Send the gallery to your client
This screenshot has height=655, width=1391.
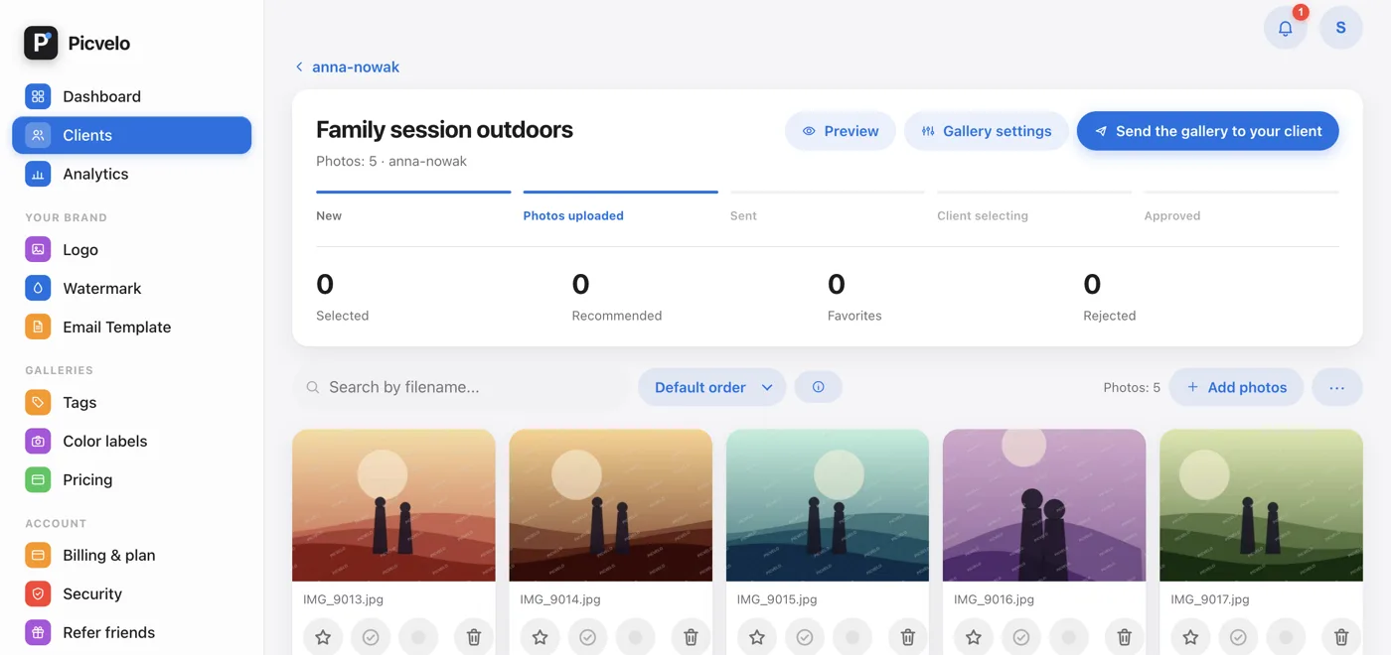tap(1207, 131)
